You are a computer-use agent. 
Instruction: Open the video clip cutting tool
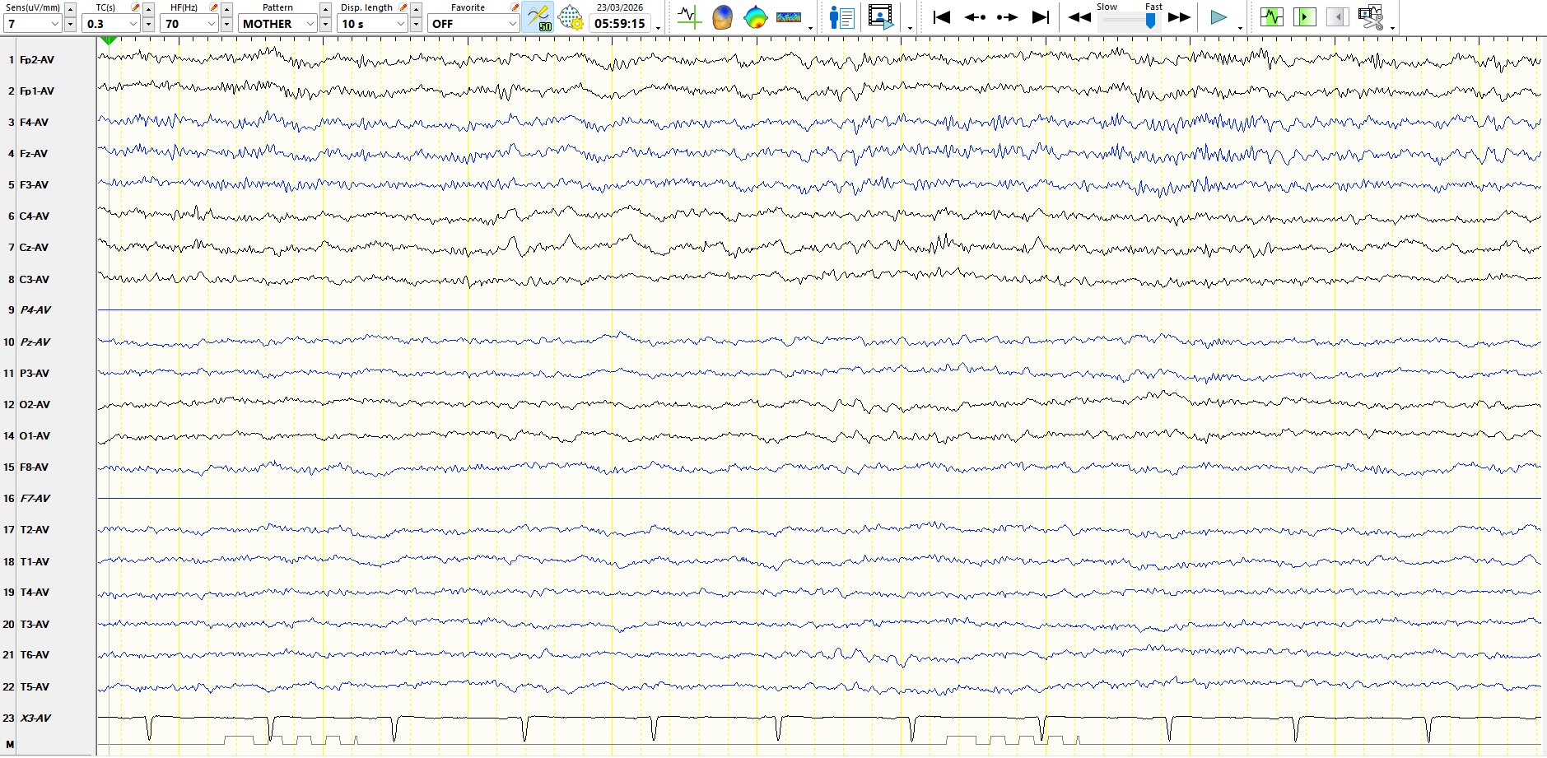[1370, 16]
